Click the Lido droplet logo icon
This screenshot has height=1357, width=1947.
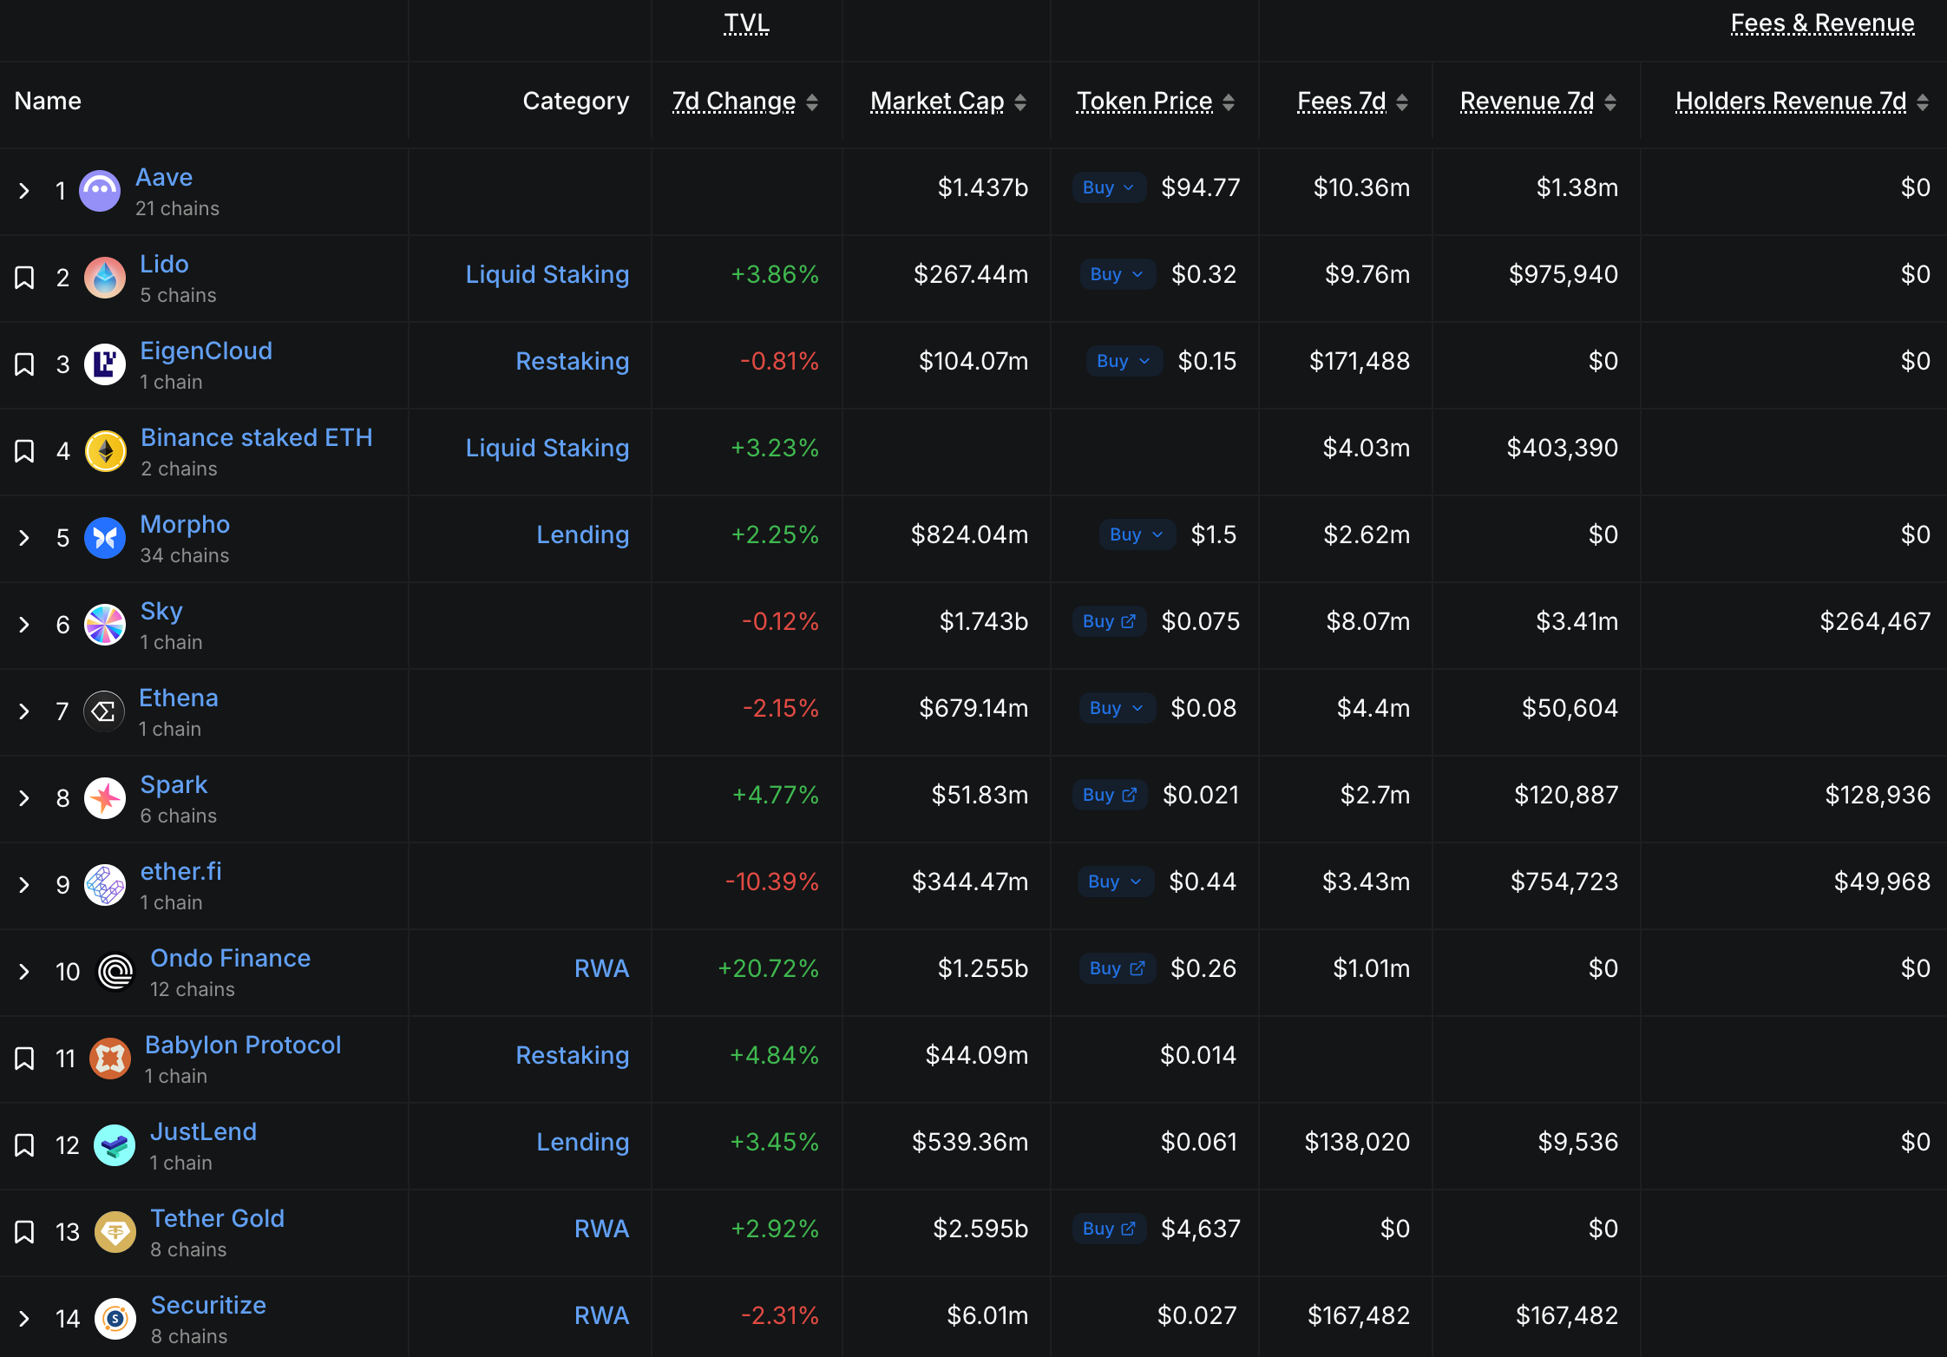pos(105,277)
